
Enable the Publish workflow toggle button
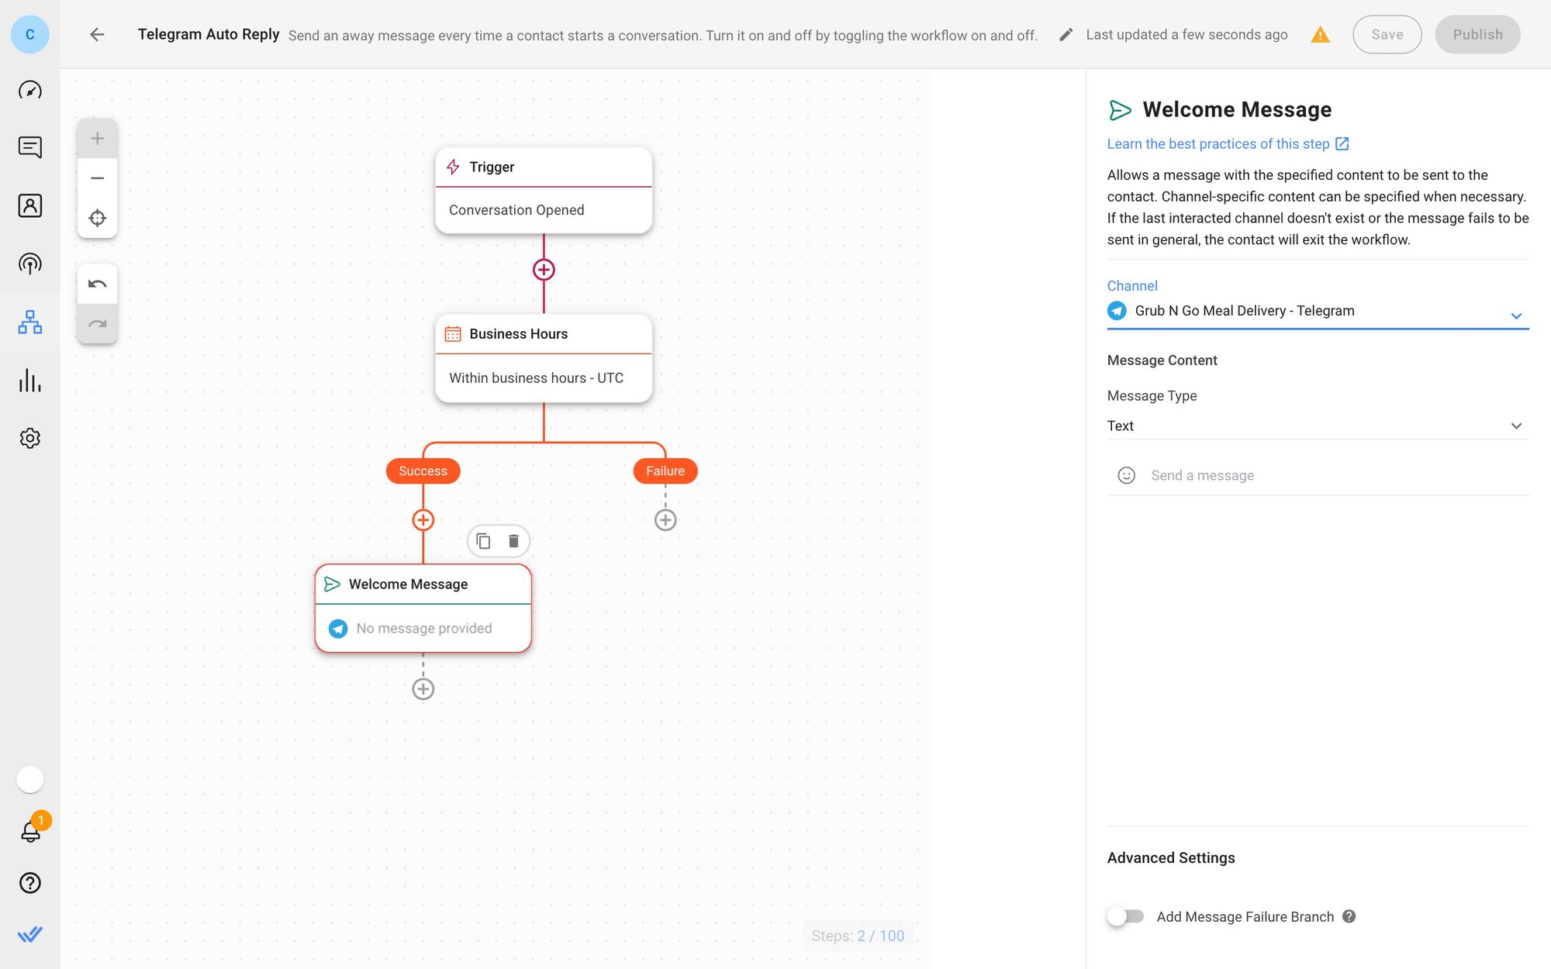point(1477,35)
